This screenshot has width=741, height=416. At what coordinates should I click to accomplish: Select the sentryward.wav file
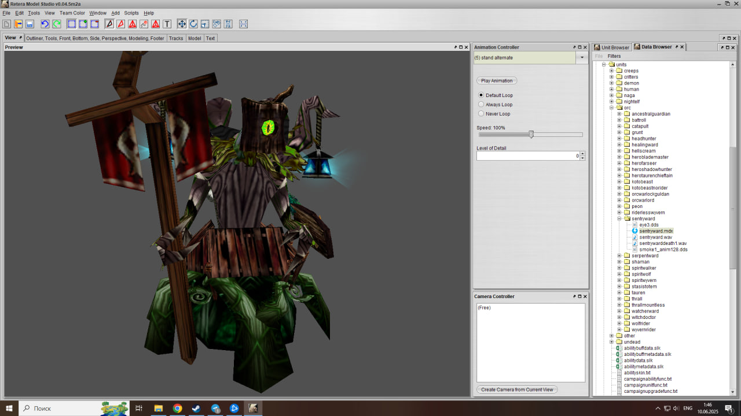coord(655,237)
